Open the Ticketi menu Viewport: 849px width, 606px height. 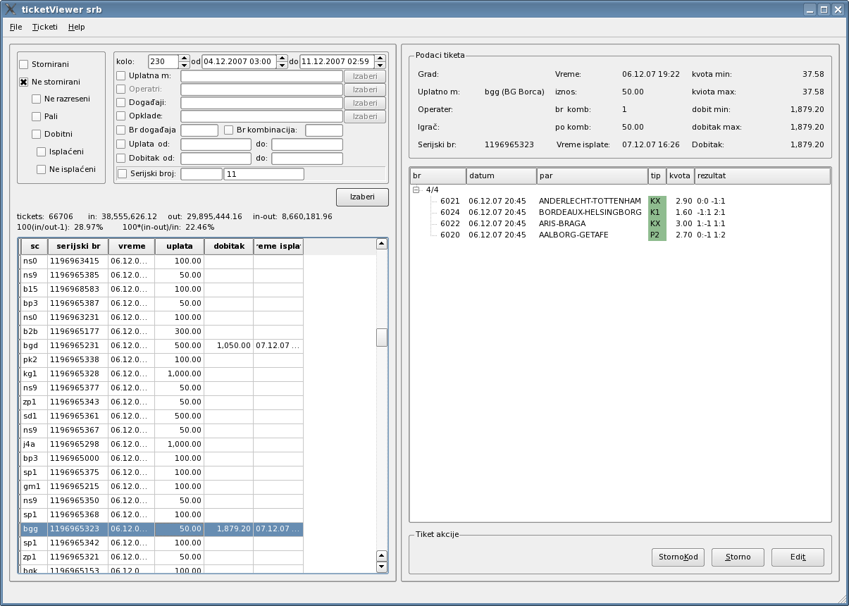[x=45, y=27]
